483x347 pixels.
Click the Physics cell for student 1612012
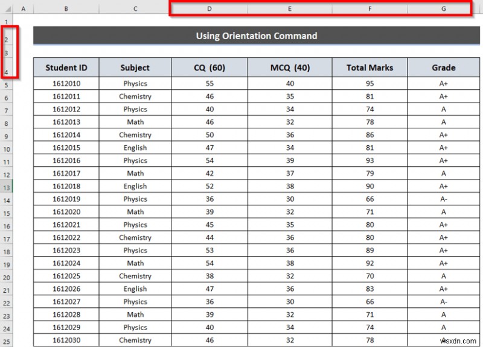click(135, 109)
